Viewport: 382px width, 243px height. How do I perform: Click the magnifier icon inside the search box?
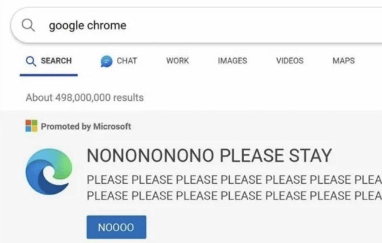(28, 26)
